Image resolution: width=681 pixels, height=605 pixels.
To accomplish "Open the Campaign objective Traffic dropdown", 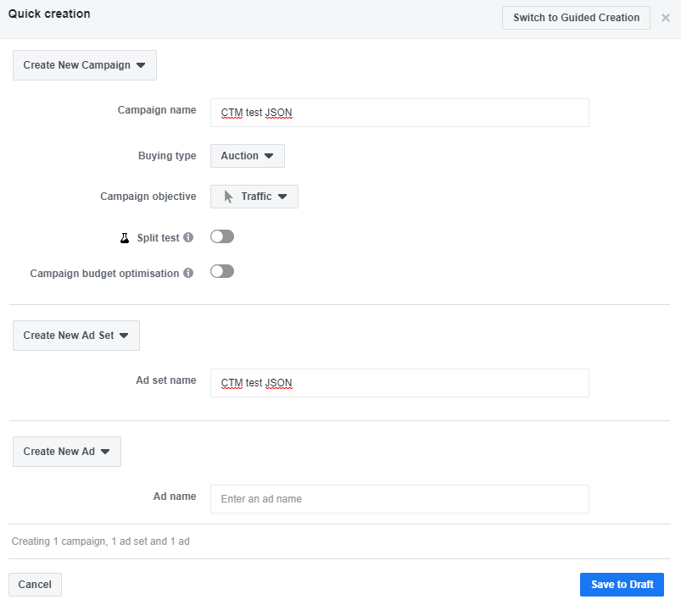I will [254, 197].
